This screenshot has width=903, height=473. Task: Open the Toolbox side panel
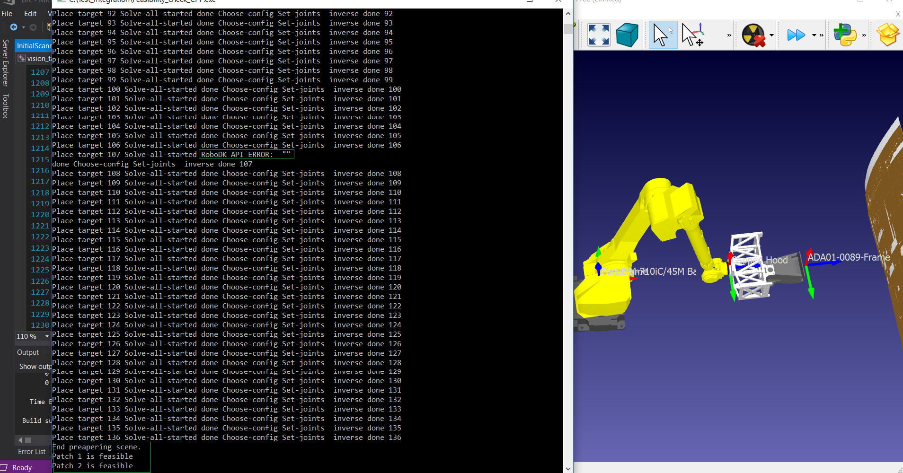coord(6,106)
